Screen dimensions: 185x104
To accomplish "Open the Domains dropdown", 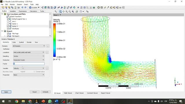I will (x=29, y=46).
